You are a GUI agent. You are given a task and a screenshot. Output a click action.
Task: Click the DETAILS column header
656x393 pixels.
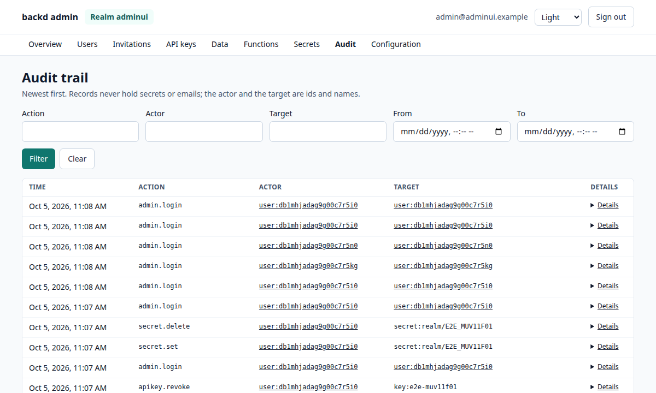point(604,187)
